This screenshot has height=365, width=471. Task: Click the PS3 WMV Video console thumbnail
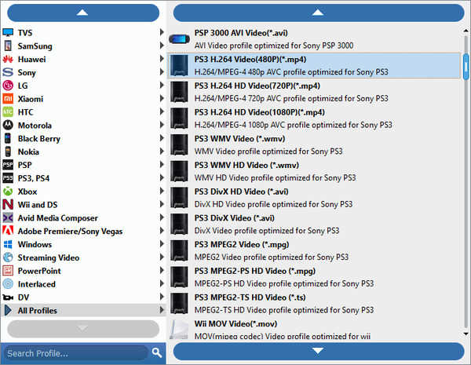pos(179,144)
